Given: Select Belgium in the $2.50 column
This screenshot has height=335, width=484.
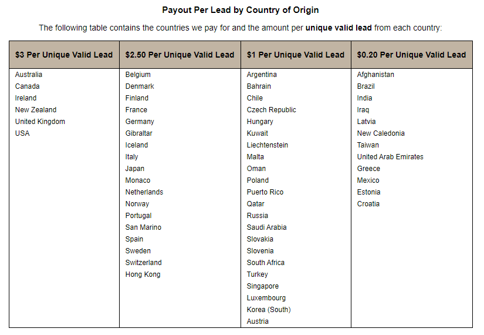Looking at the screenshot, I should point(138,75).
